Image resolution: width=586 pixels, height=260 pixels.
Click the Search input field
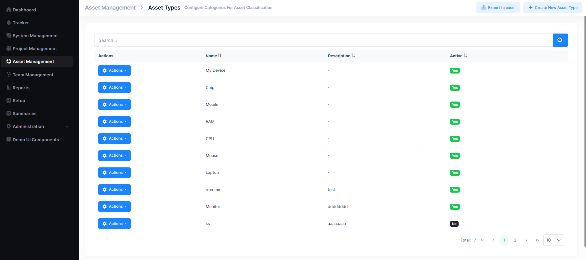click(323, 40)
